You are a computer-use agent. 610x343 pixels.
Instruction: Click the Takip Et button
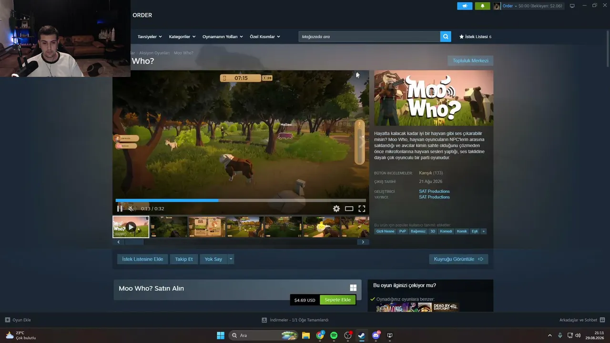184,259
